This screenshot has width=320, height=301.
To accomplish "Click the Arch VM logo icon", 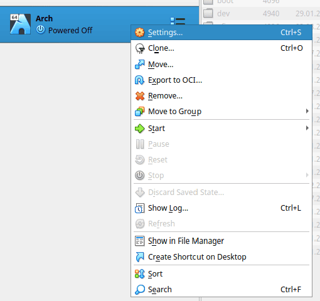I will [20, 24].
